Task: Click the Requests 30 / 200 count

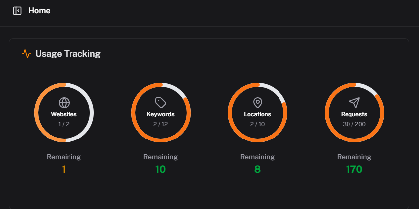Action: pyautogui.click(x=354, y=124)
